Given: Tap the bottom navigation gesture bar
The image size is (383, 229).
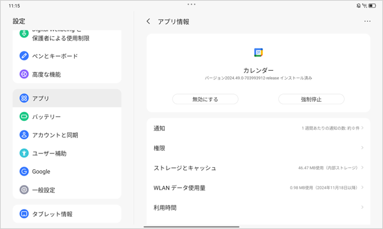Looking at the screenshot, I should tap(191, 227).
